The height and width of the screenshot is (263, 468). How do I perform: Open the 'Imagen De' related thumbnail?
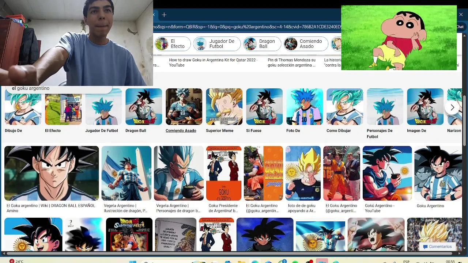coord(425,107)
